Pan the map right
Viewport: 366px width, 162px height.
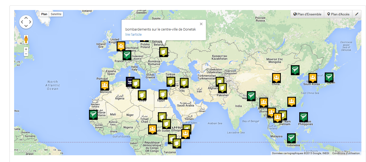(30, 22)
